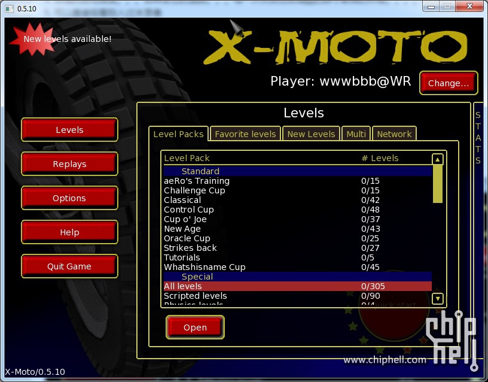Switch to the Network tab

(x=394, y=134)
